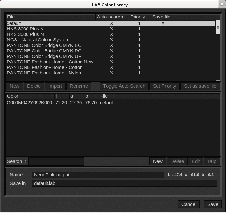Click the Save in field default.lab

click(x=124, y=183)
